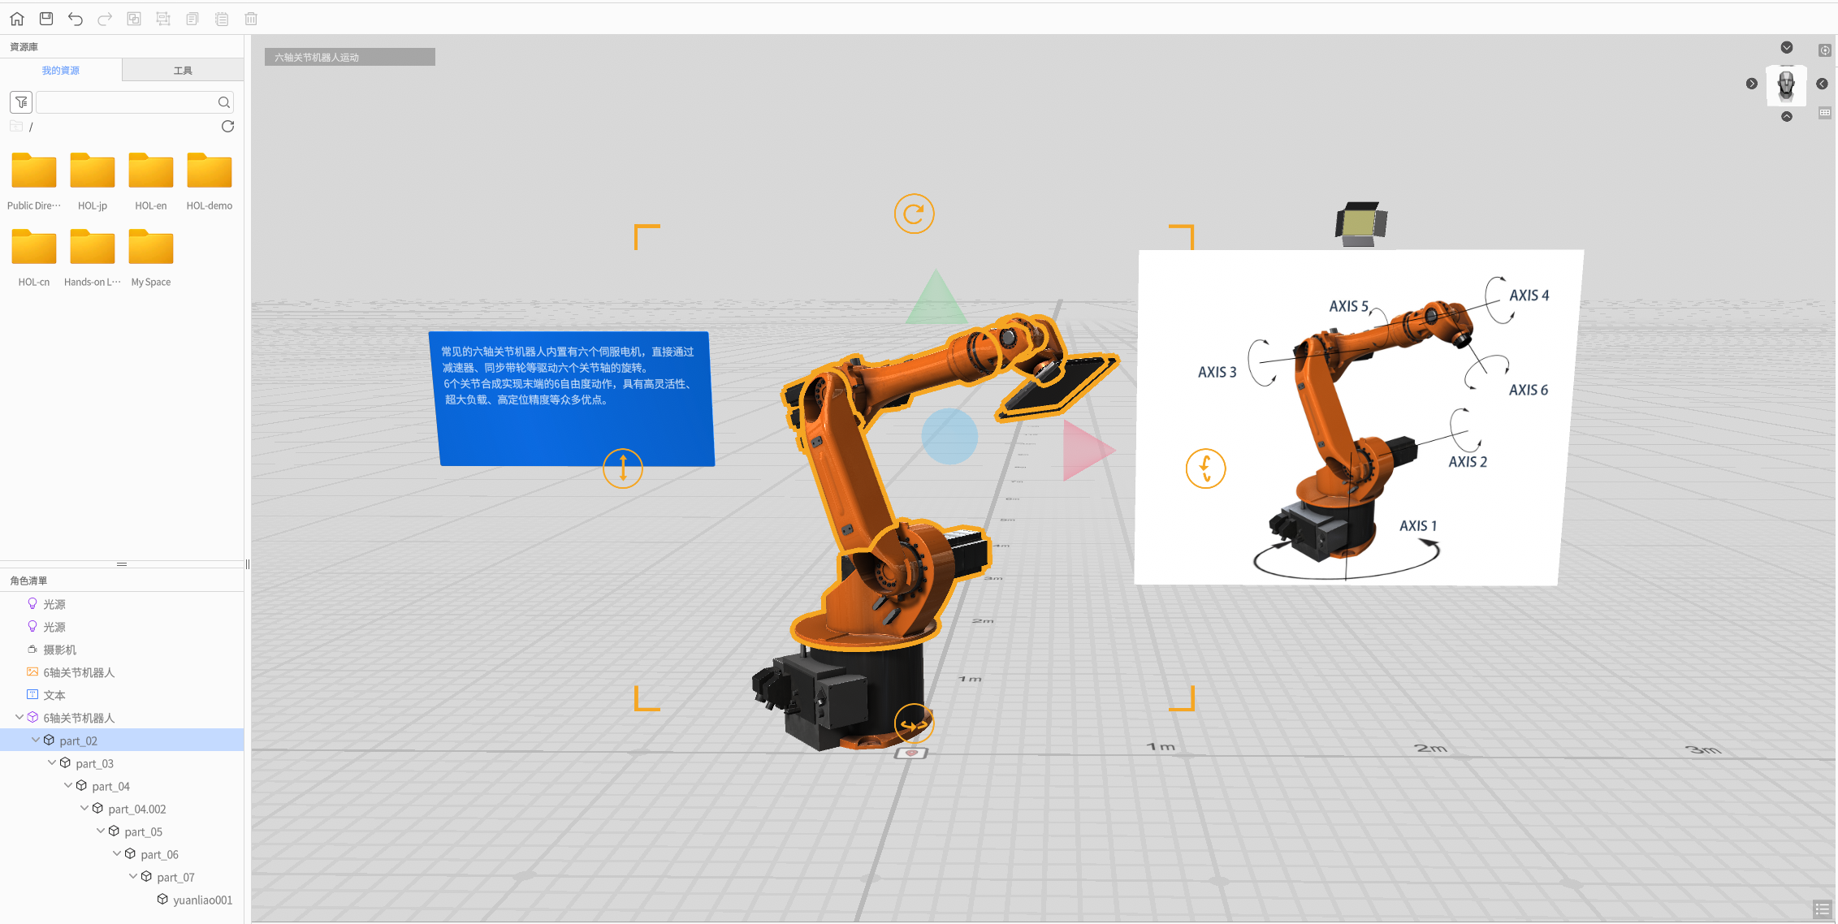Image resolution: width=1838 pixels, height=924 pixels.
Task: Open the list panel icon at bottom right
Action: (1823, 909)
